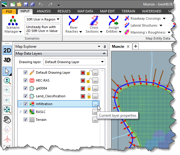Toggle selectable icon for Default Drawing Layer
Screen dimensions: 180x155
pyautogui.click(x=83, y=73)
